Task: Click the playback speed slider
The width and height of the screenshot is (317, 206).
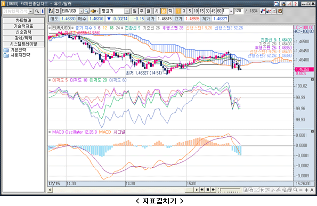Action: (x=230, y=190)
